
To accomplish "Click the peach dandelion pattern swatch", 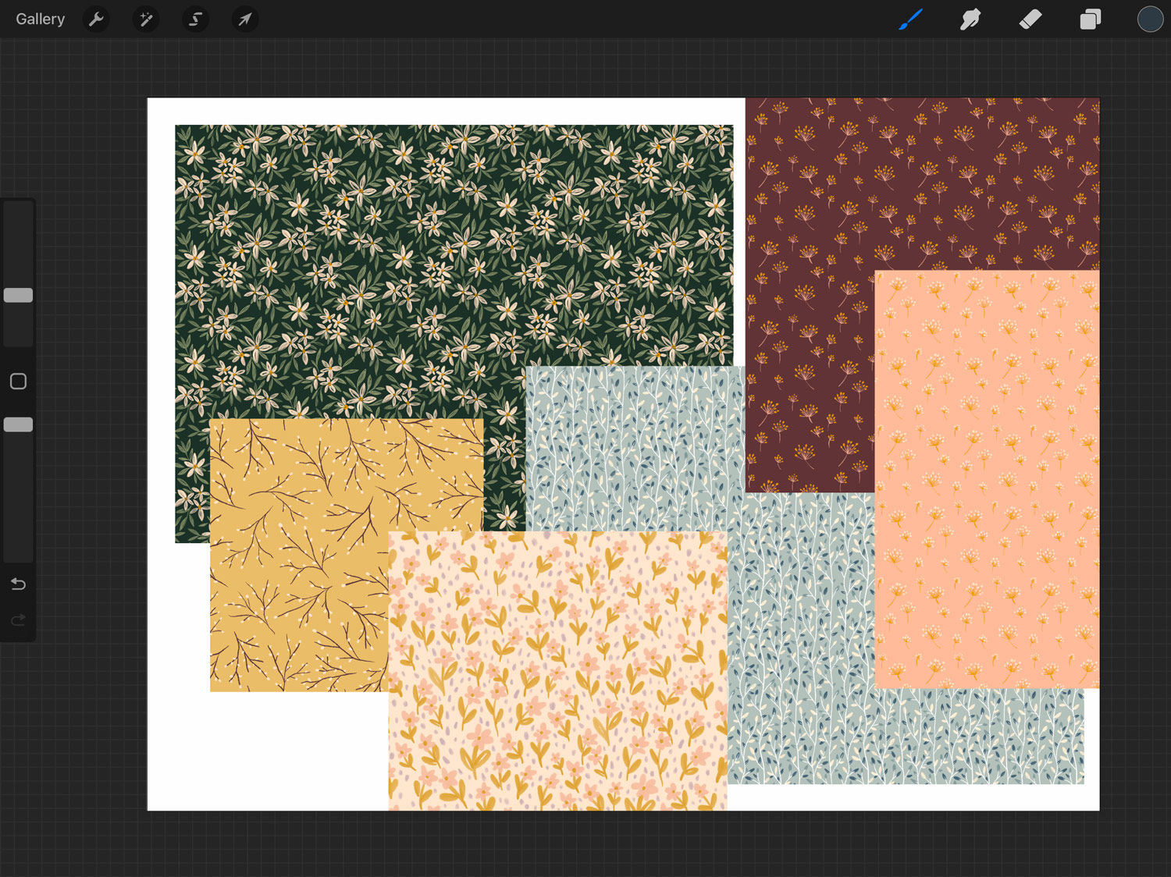I will 987,479.
